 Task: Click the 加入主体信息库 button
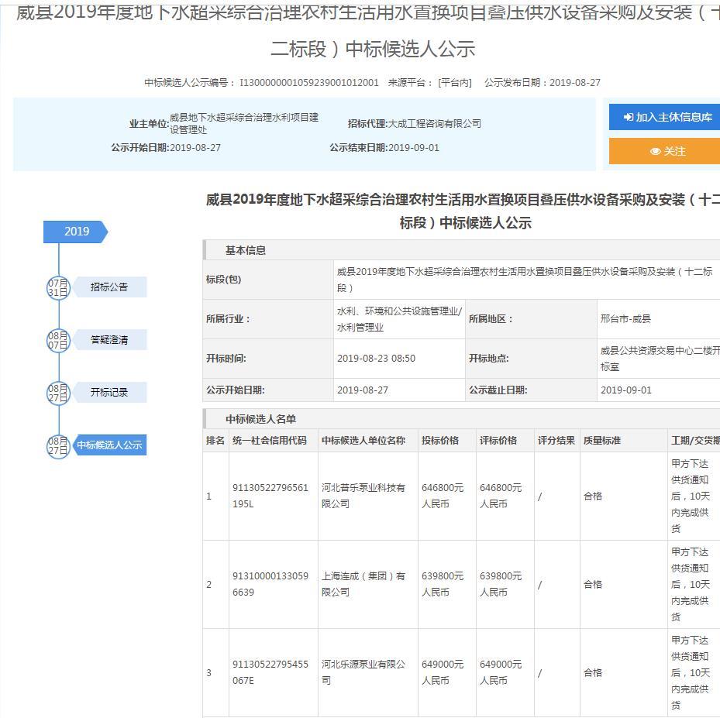pos(667,118)
